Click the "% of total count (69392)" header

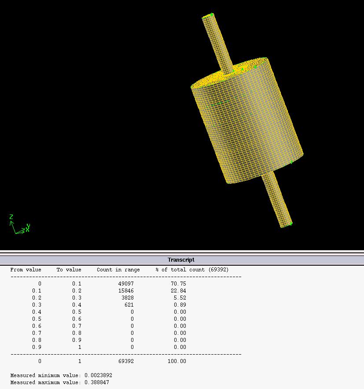(192, 270)
